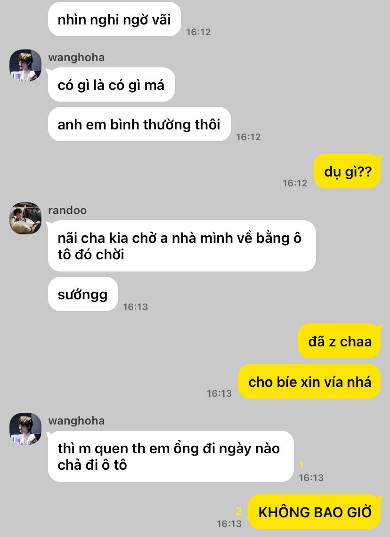The height and width of the screenshot is (537, 390).
Task: Tap the 'sướngg' message bubble
Action: (x=83, y=294)
